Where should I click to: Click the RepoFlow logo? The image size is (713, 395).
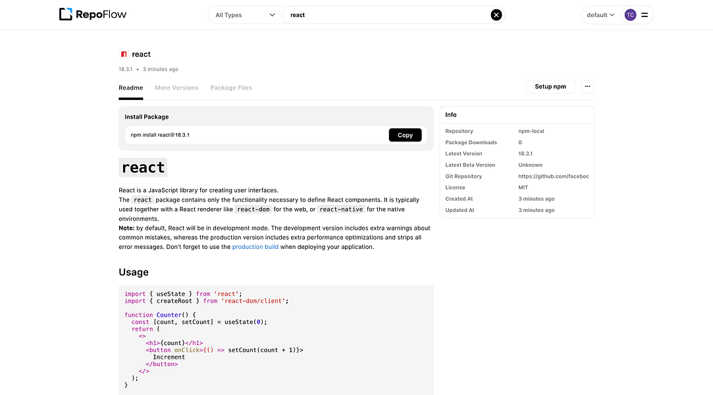[93, 14]
